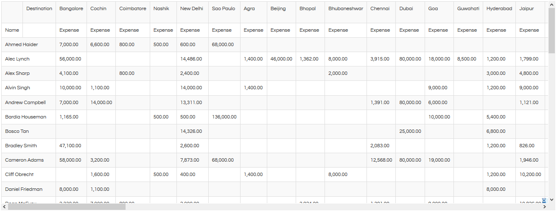Click the Bhubaneshwar column header
This screenshot has height=212, width=557.
[346, 12]
